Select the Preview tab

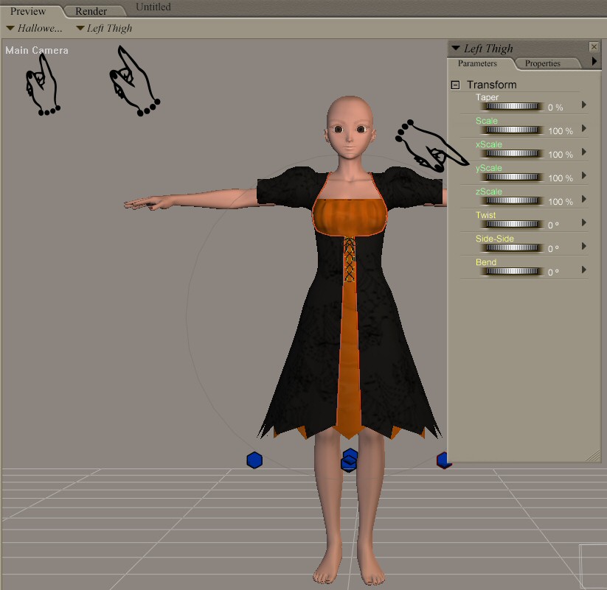point(28,11)
